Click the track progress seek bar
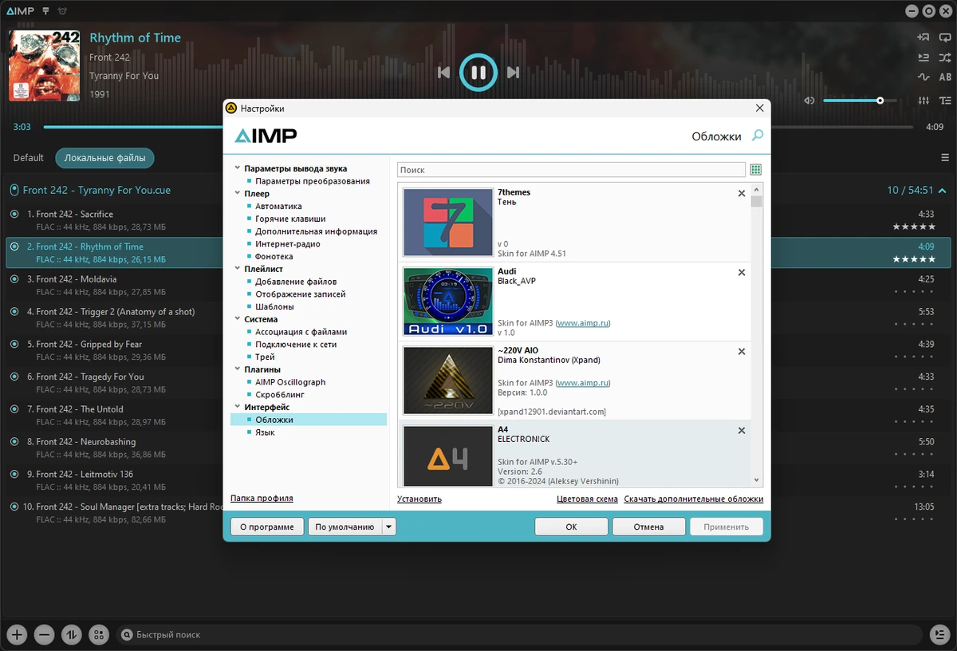The width and height of the screenshot is (957, 651). (x=478, y=127)
